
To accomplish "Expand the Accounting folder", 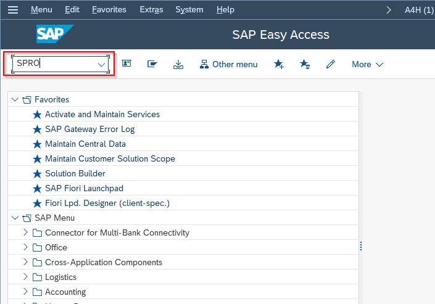I will coord(25,292).
